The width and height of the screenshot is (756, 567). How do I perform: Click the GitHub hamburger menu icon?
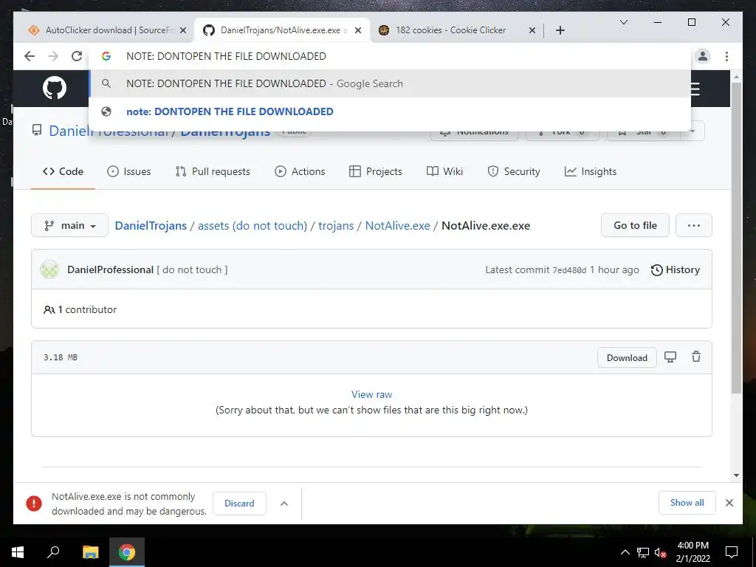[x=695, y=89]
